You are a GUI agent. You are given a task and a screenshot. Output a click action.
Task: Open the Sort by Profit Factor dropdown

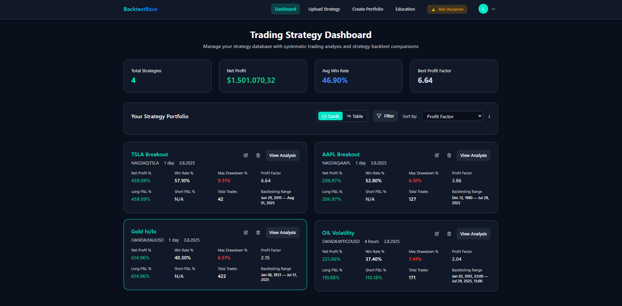(x=452, y=116)
